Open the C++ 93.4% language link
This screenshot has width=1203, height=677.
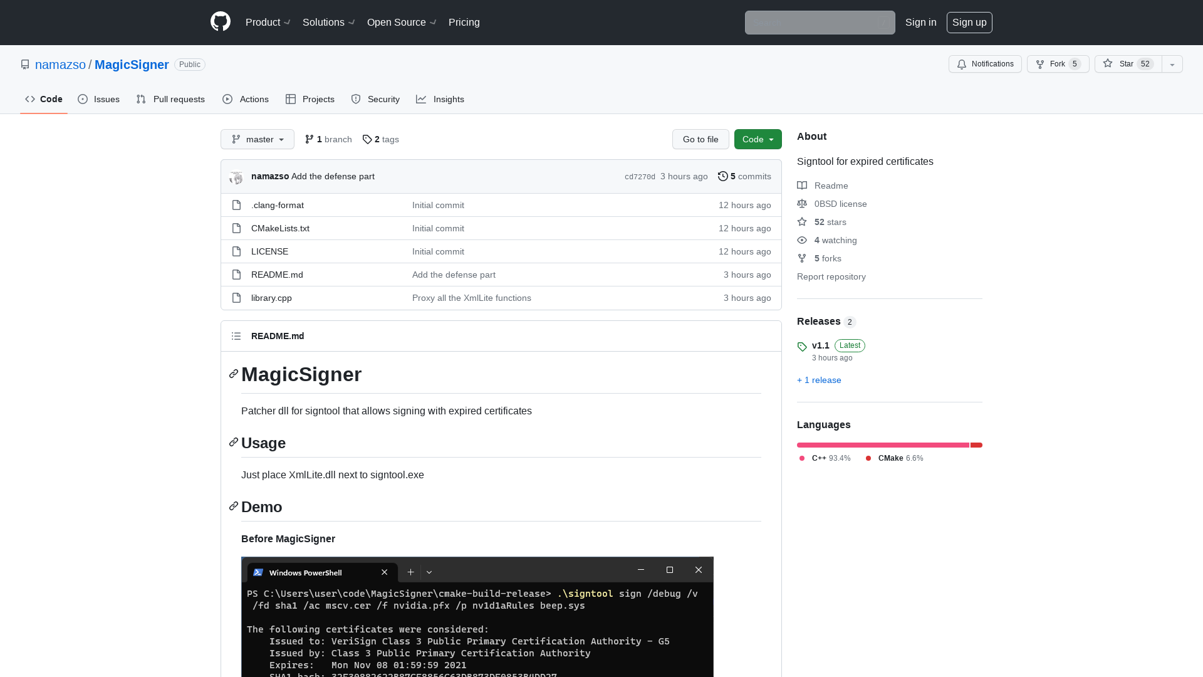pyautogui.click(x=825, y=458)
